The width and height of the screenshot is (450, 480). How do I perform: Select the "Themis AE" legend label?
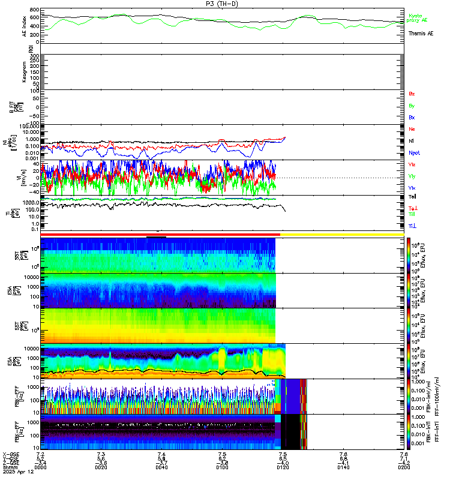click(x=421, y=34)
